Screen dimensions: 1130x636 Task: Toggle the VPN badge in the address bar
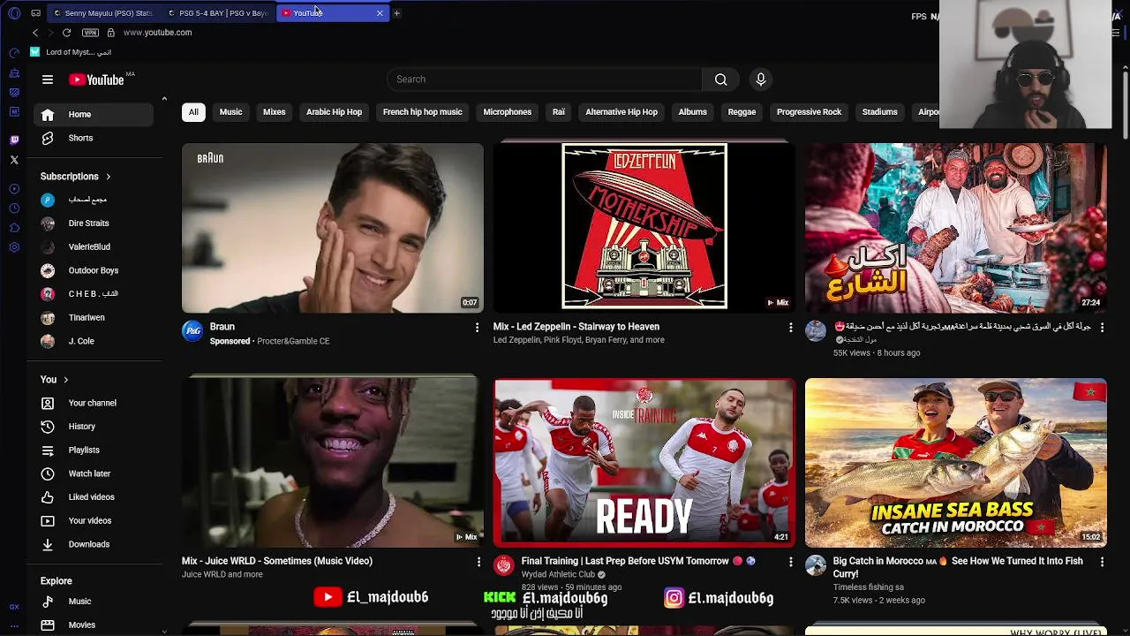90,33
